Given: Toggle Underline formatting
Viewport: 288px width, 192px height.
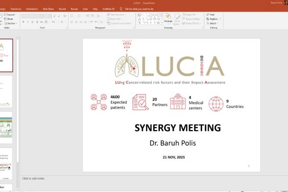Looking at the screenshot, I should coord(32,22).
